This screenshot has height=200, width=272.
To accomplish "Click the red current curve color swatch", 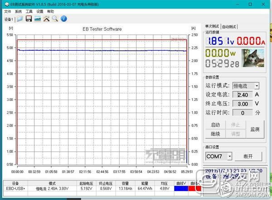I will pos(194,188).
